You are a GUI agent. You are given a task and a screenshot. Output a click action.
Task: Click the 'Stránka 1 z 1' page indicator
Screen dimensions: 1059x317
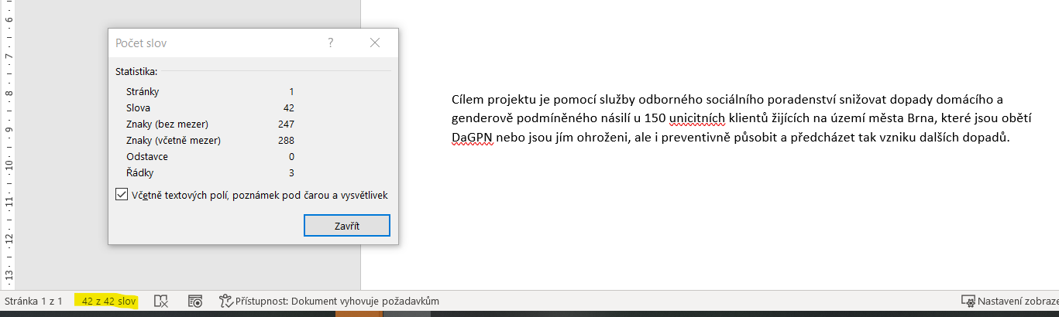[33, 302]
